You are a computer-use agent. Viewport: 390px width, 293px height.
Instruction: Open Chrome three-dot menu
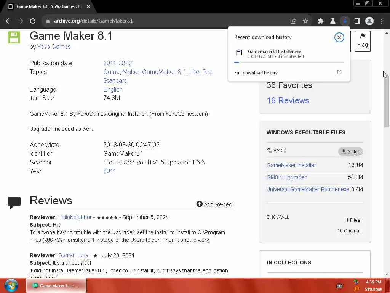point(382,21)
